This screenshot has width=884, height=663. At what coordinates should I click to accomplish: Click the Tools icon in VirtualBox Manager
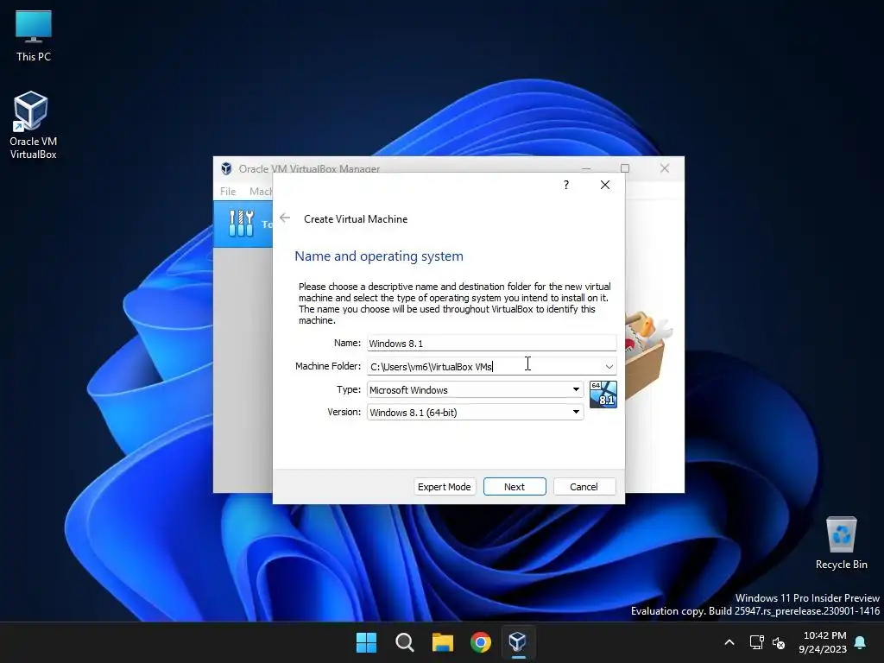pyautogui.click(x=242, y=224)
